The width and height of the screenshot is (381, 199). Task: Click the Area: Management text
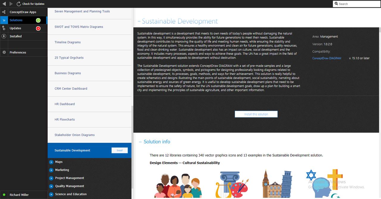(325, 37)
